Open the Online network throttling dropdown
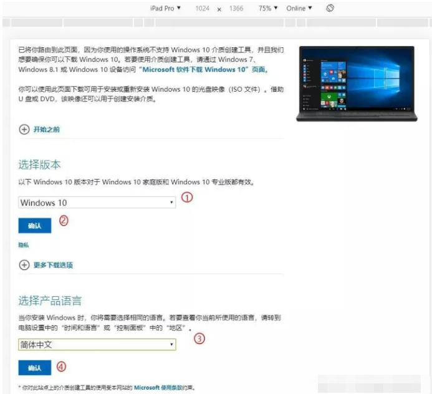This screenshot has width=432, height=394. [x=299, y=8]
